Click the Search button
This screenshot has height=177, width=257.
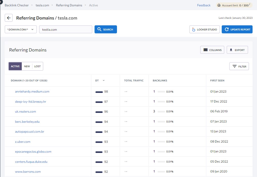(106, 29)
